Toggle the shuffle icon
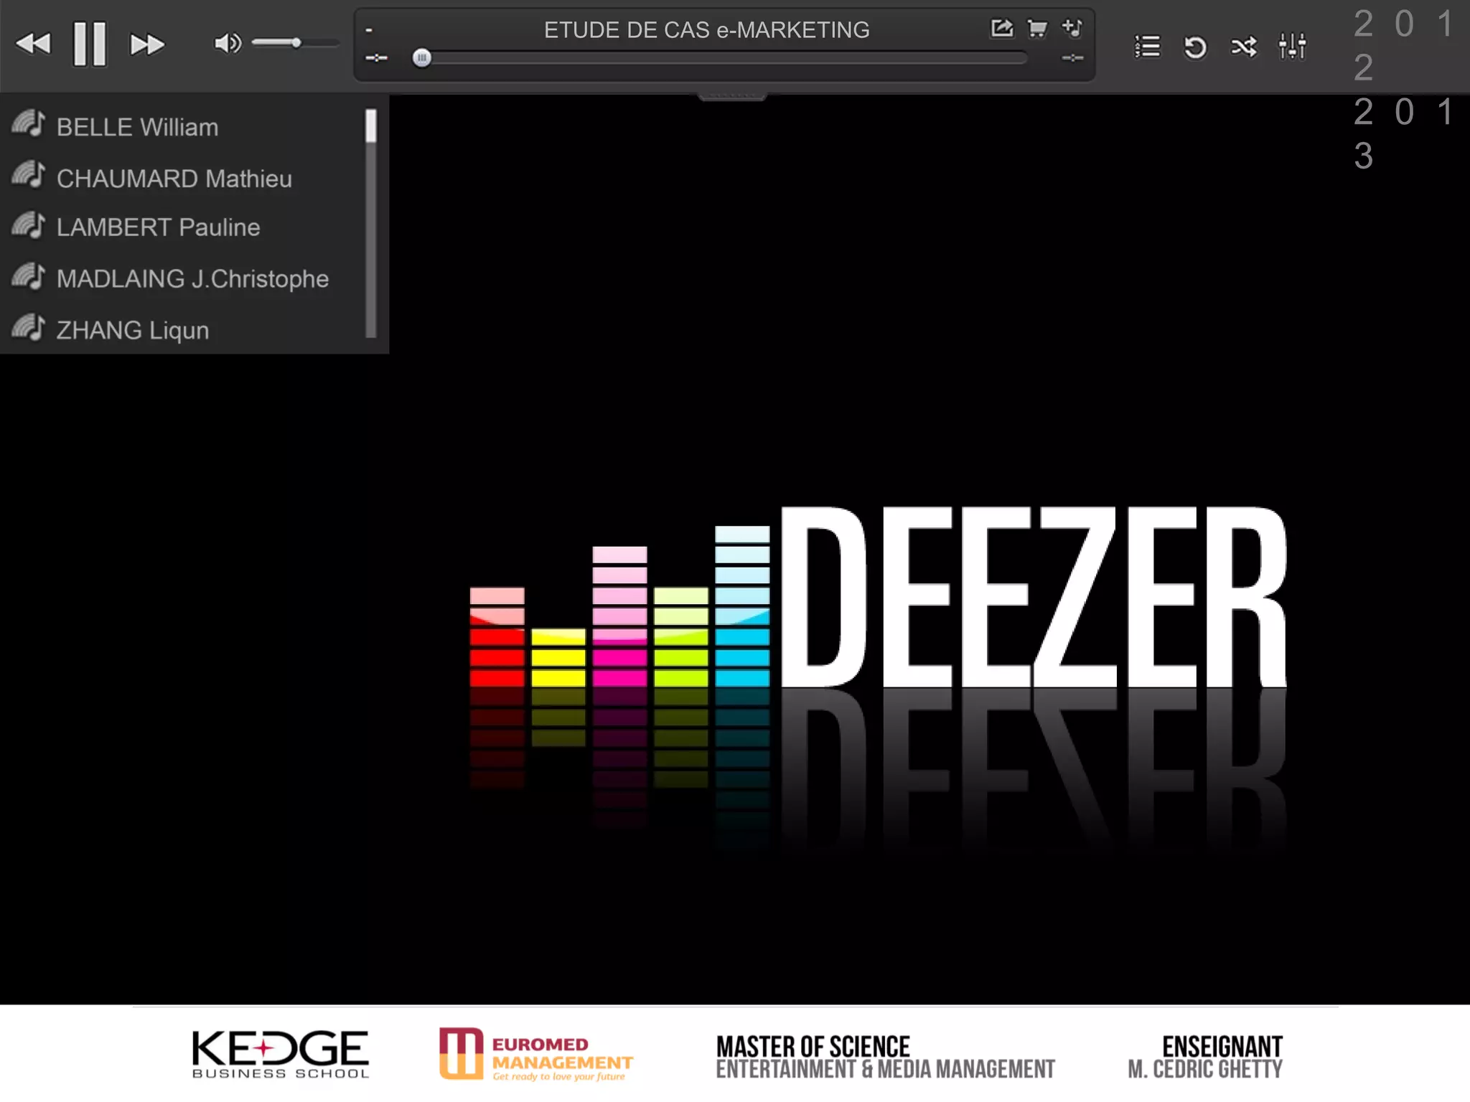The image size is (1470, 1102). click(x=1243, y=47)
